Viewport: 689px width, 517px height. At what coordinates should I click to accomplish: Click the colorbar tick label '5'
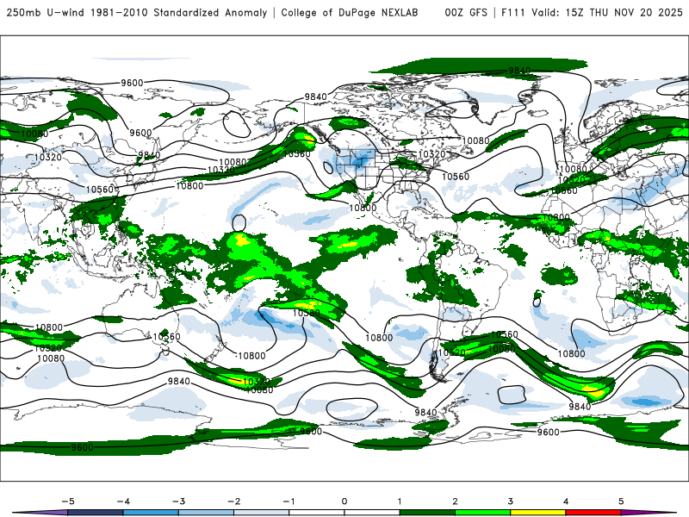621,501
